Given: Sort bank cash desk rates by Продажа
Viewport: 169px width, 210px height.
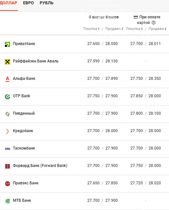Looking at the screenshot, I should (114, 29).
